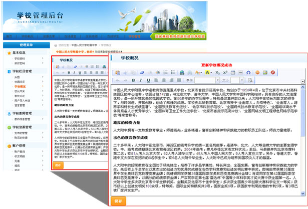
Task: Click the insert table icon in the enlarged editor
Action: click(233, 72)
